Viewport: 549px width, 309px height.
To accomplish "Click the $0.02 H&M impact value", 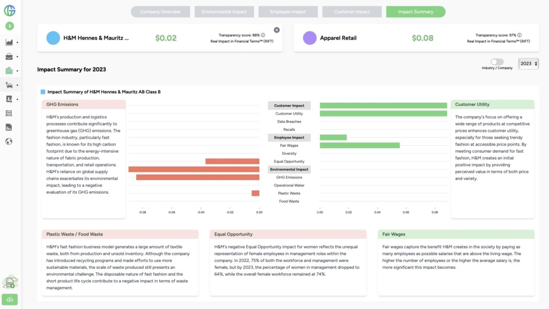I will (166, 37).
